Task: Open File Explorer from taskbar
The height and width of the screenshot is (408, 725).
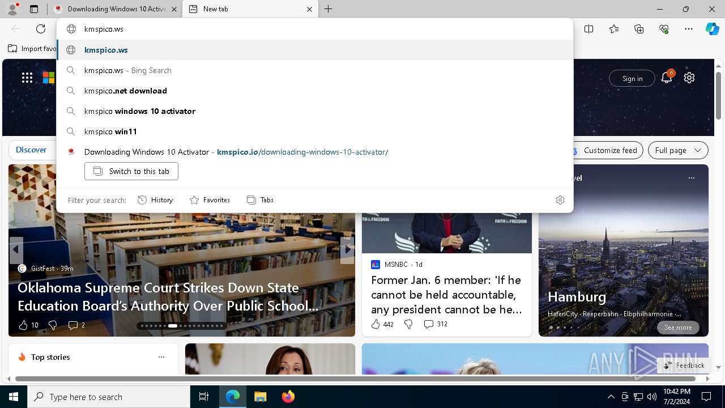Action: tap(260, 397)
